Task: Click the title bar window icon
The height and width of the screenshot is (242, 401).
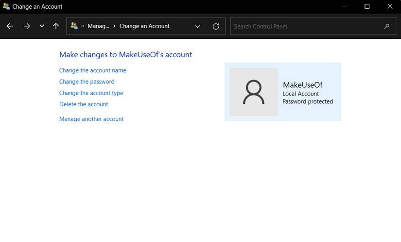Action: click(x=6, y=6)
